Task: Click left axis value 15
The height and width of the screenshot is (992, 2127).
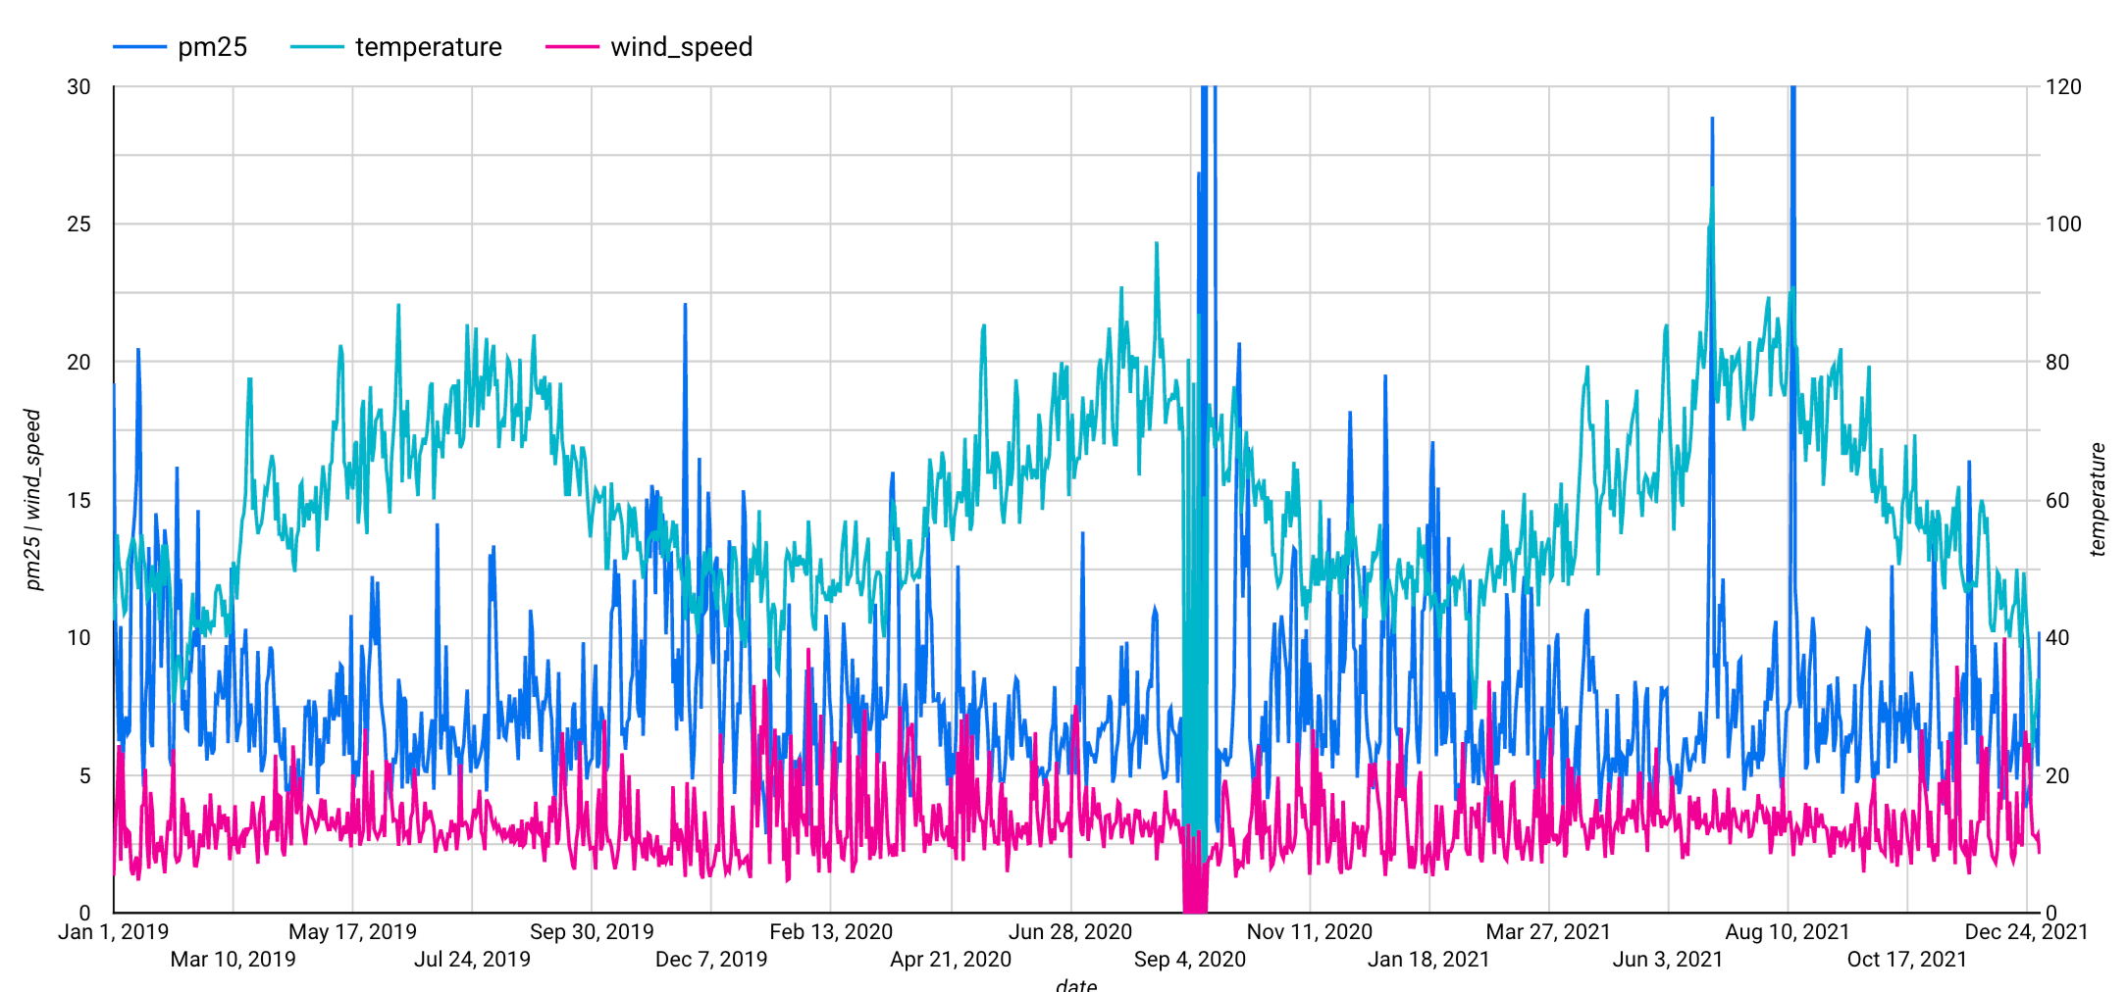Action: click(78, 500)
